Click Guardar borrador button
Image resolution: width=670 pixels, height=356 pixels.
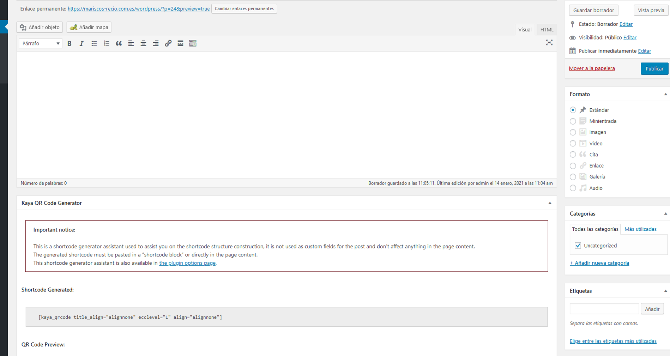tap(593, 10)
